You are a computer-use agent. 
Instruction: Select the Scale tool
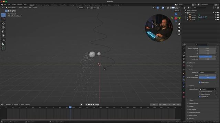[3, 31]
